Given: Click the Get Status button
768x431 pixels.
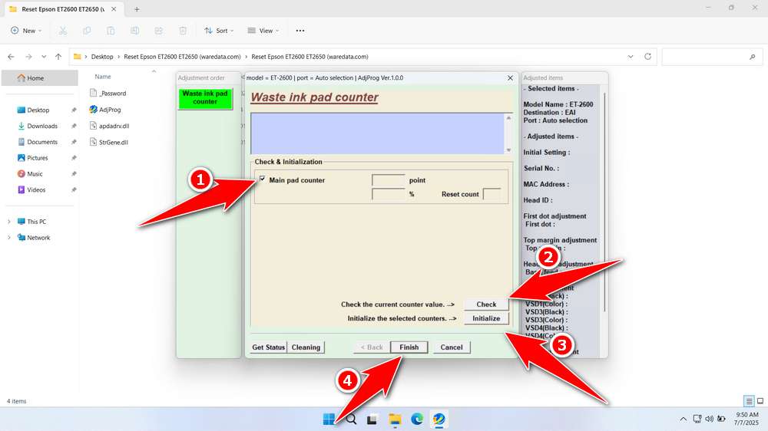Looking at the screenshot, I should click(268, 347).
